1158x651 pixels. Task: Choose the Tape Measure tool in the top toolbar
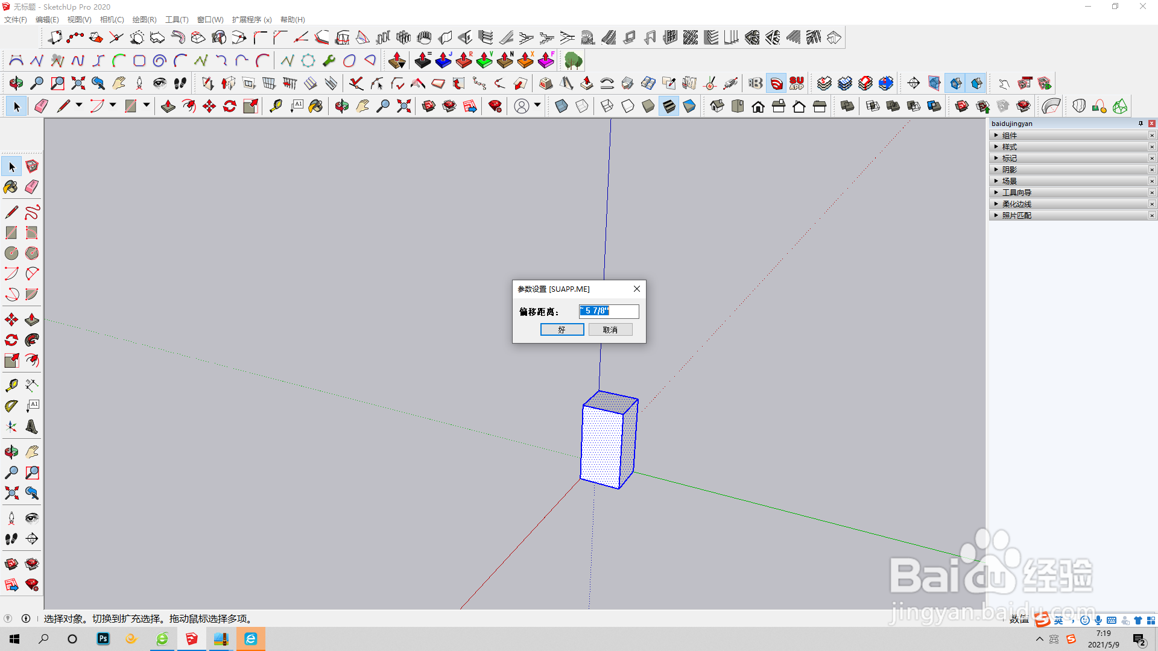276,107
